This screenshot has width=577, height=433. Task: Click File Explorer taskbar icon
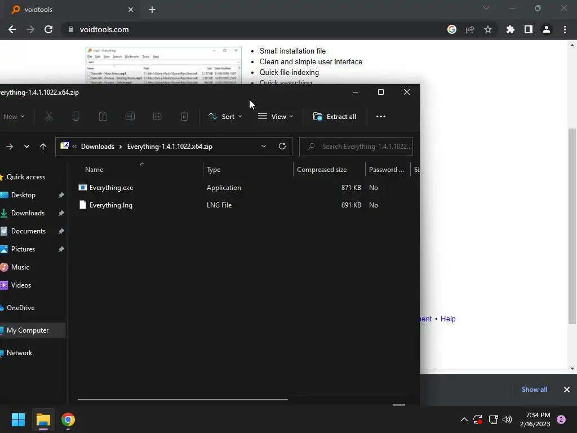[x=43, y=419]
